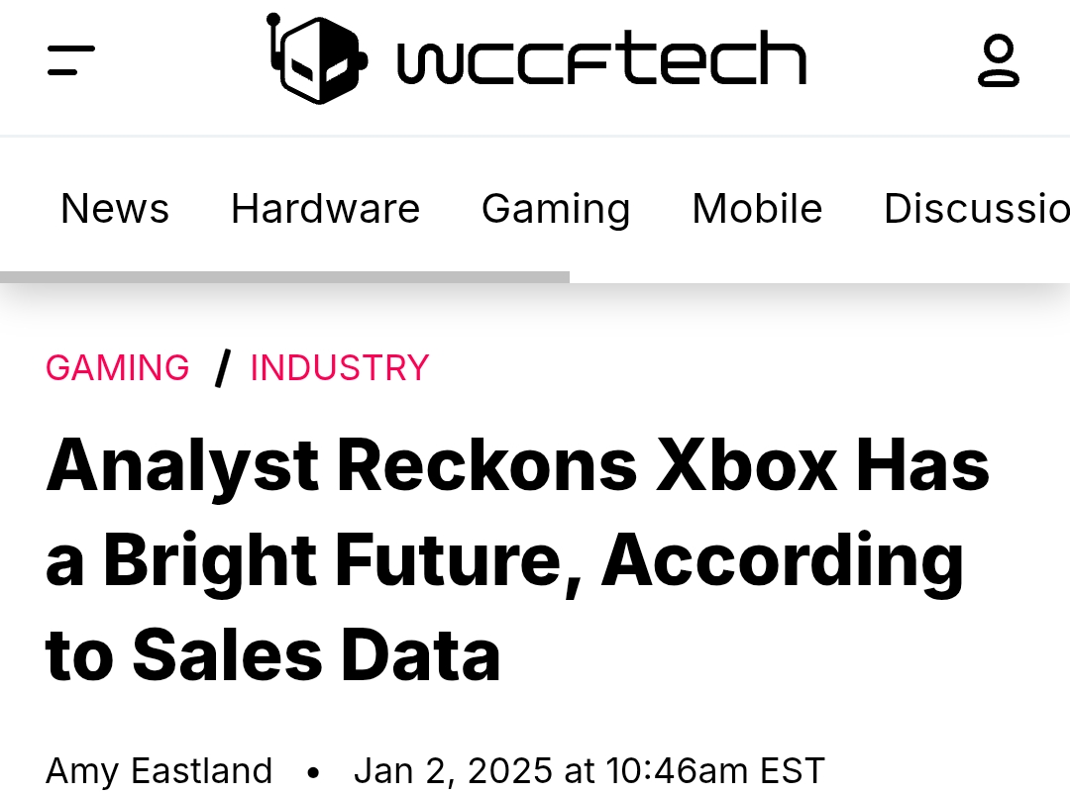The image size is (1070, 795).
Task: Click the article headline's first line
Action: coord(517,465)
